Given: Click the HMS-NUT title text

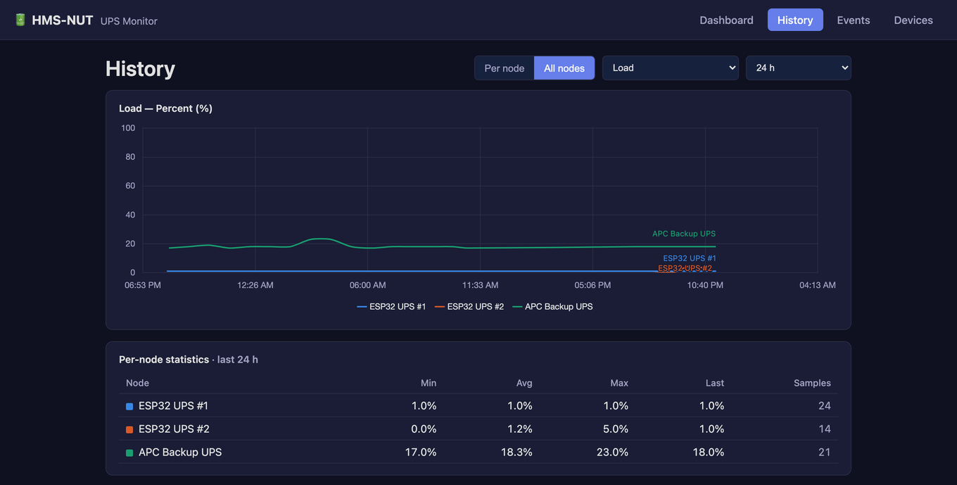Looking at the screenshot, I should (x=63, y=20).
